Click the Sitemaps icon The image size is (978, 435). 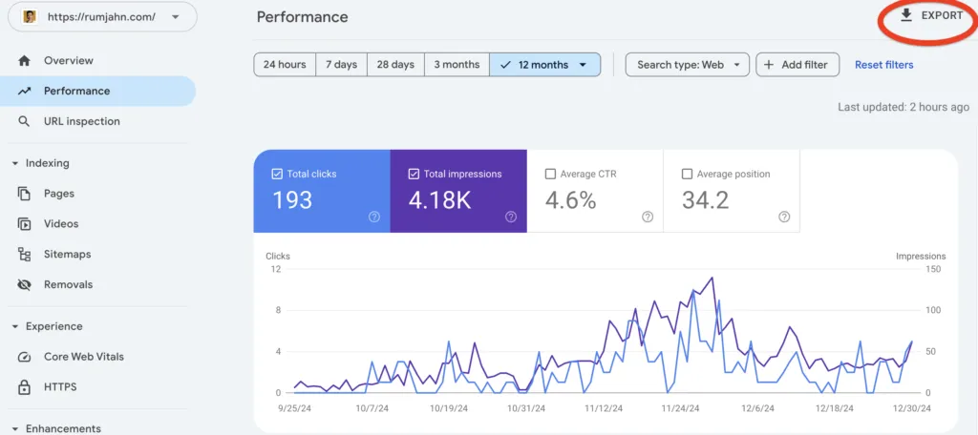25,255
